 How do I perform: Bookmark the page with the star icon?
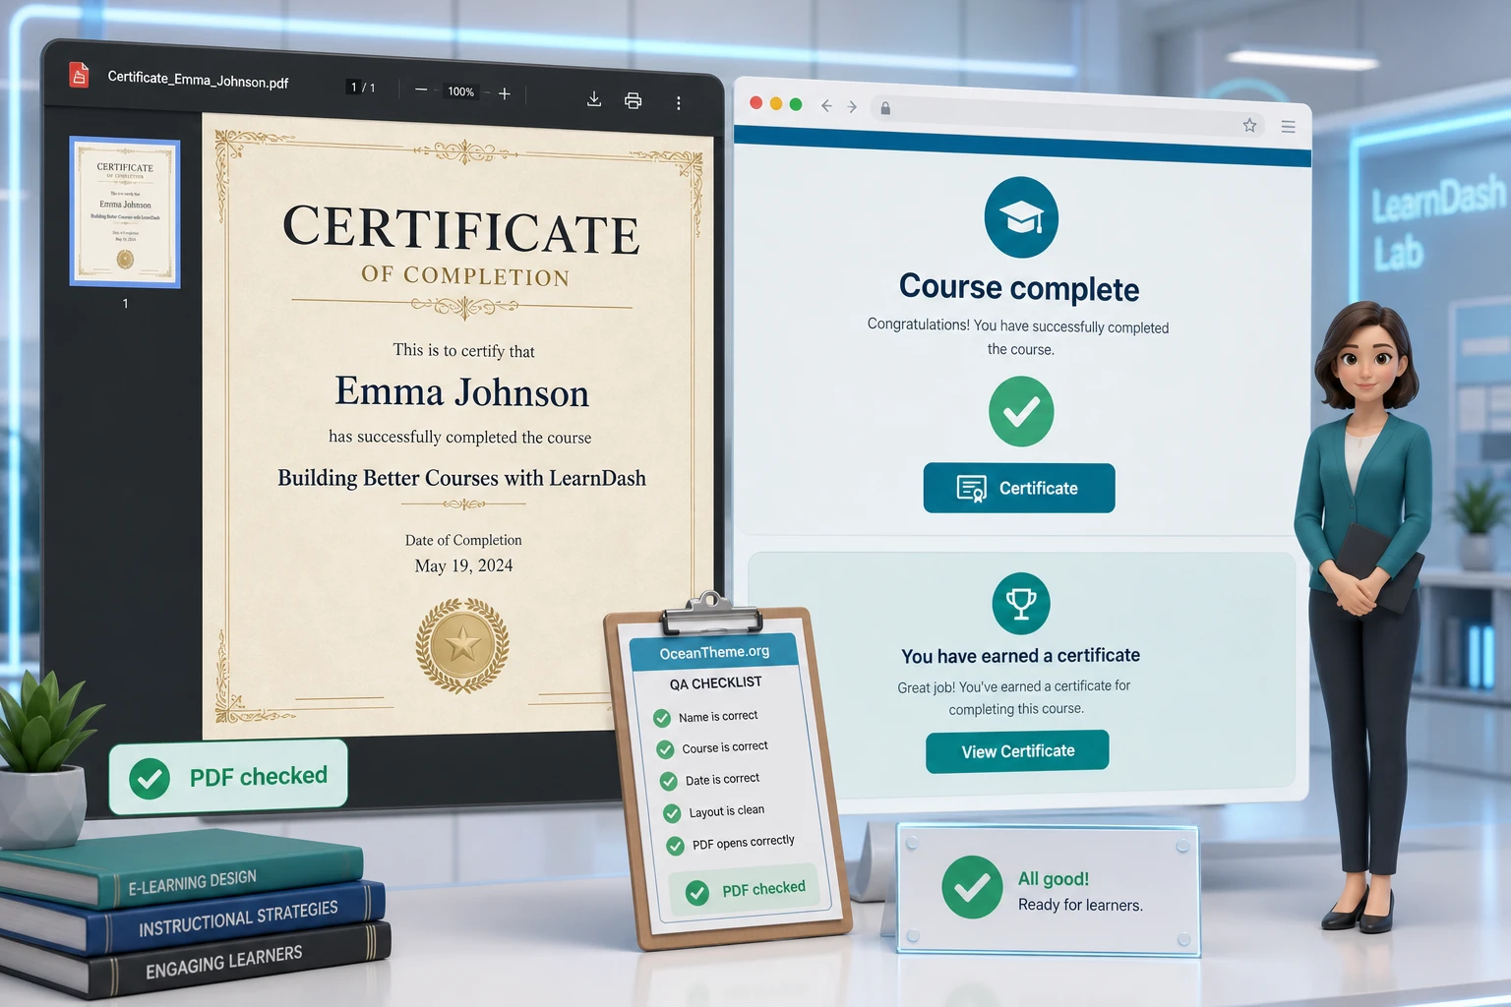(x=1249, y=125)
